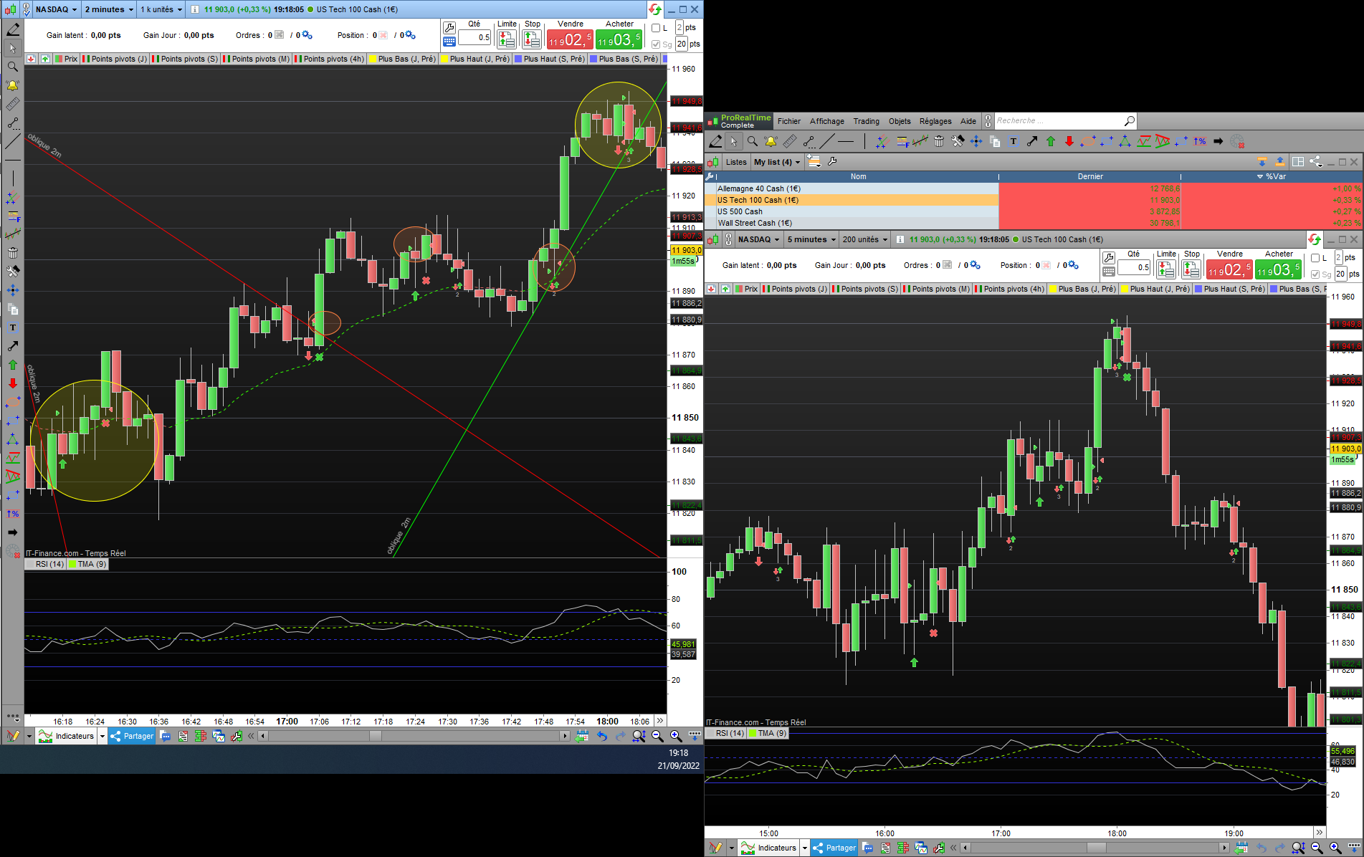Toggle the Sg checkbox in 5-minute chart
The height and width of the screenshot is (857, 1364).
pos(1315,274)
